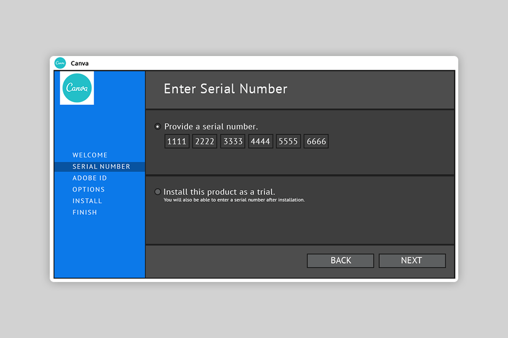Screen dimensions: 508x338
Task: Click the NEXT button
Action: pos(412,260)
